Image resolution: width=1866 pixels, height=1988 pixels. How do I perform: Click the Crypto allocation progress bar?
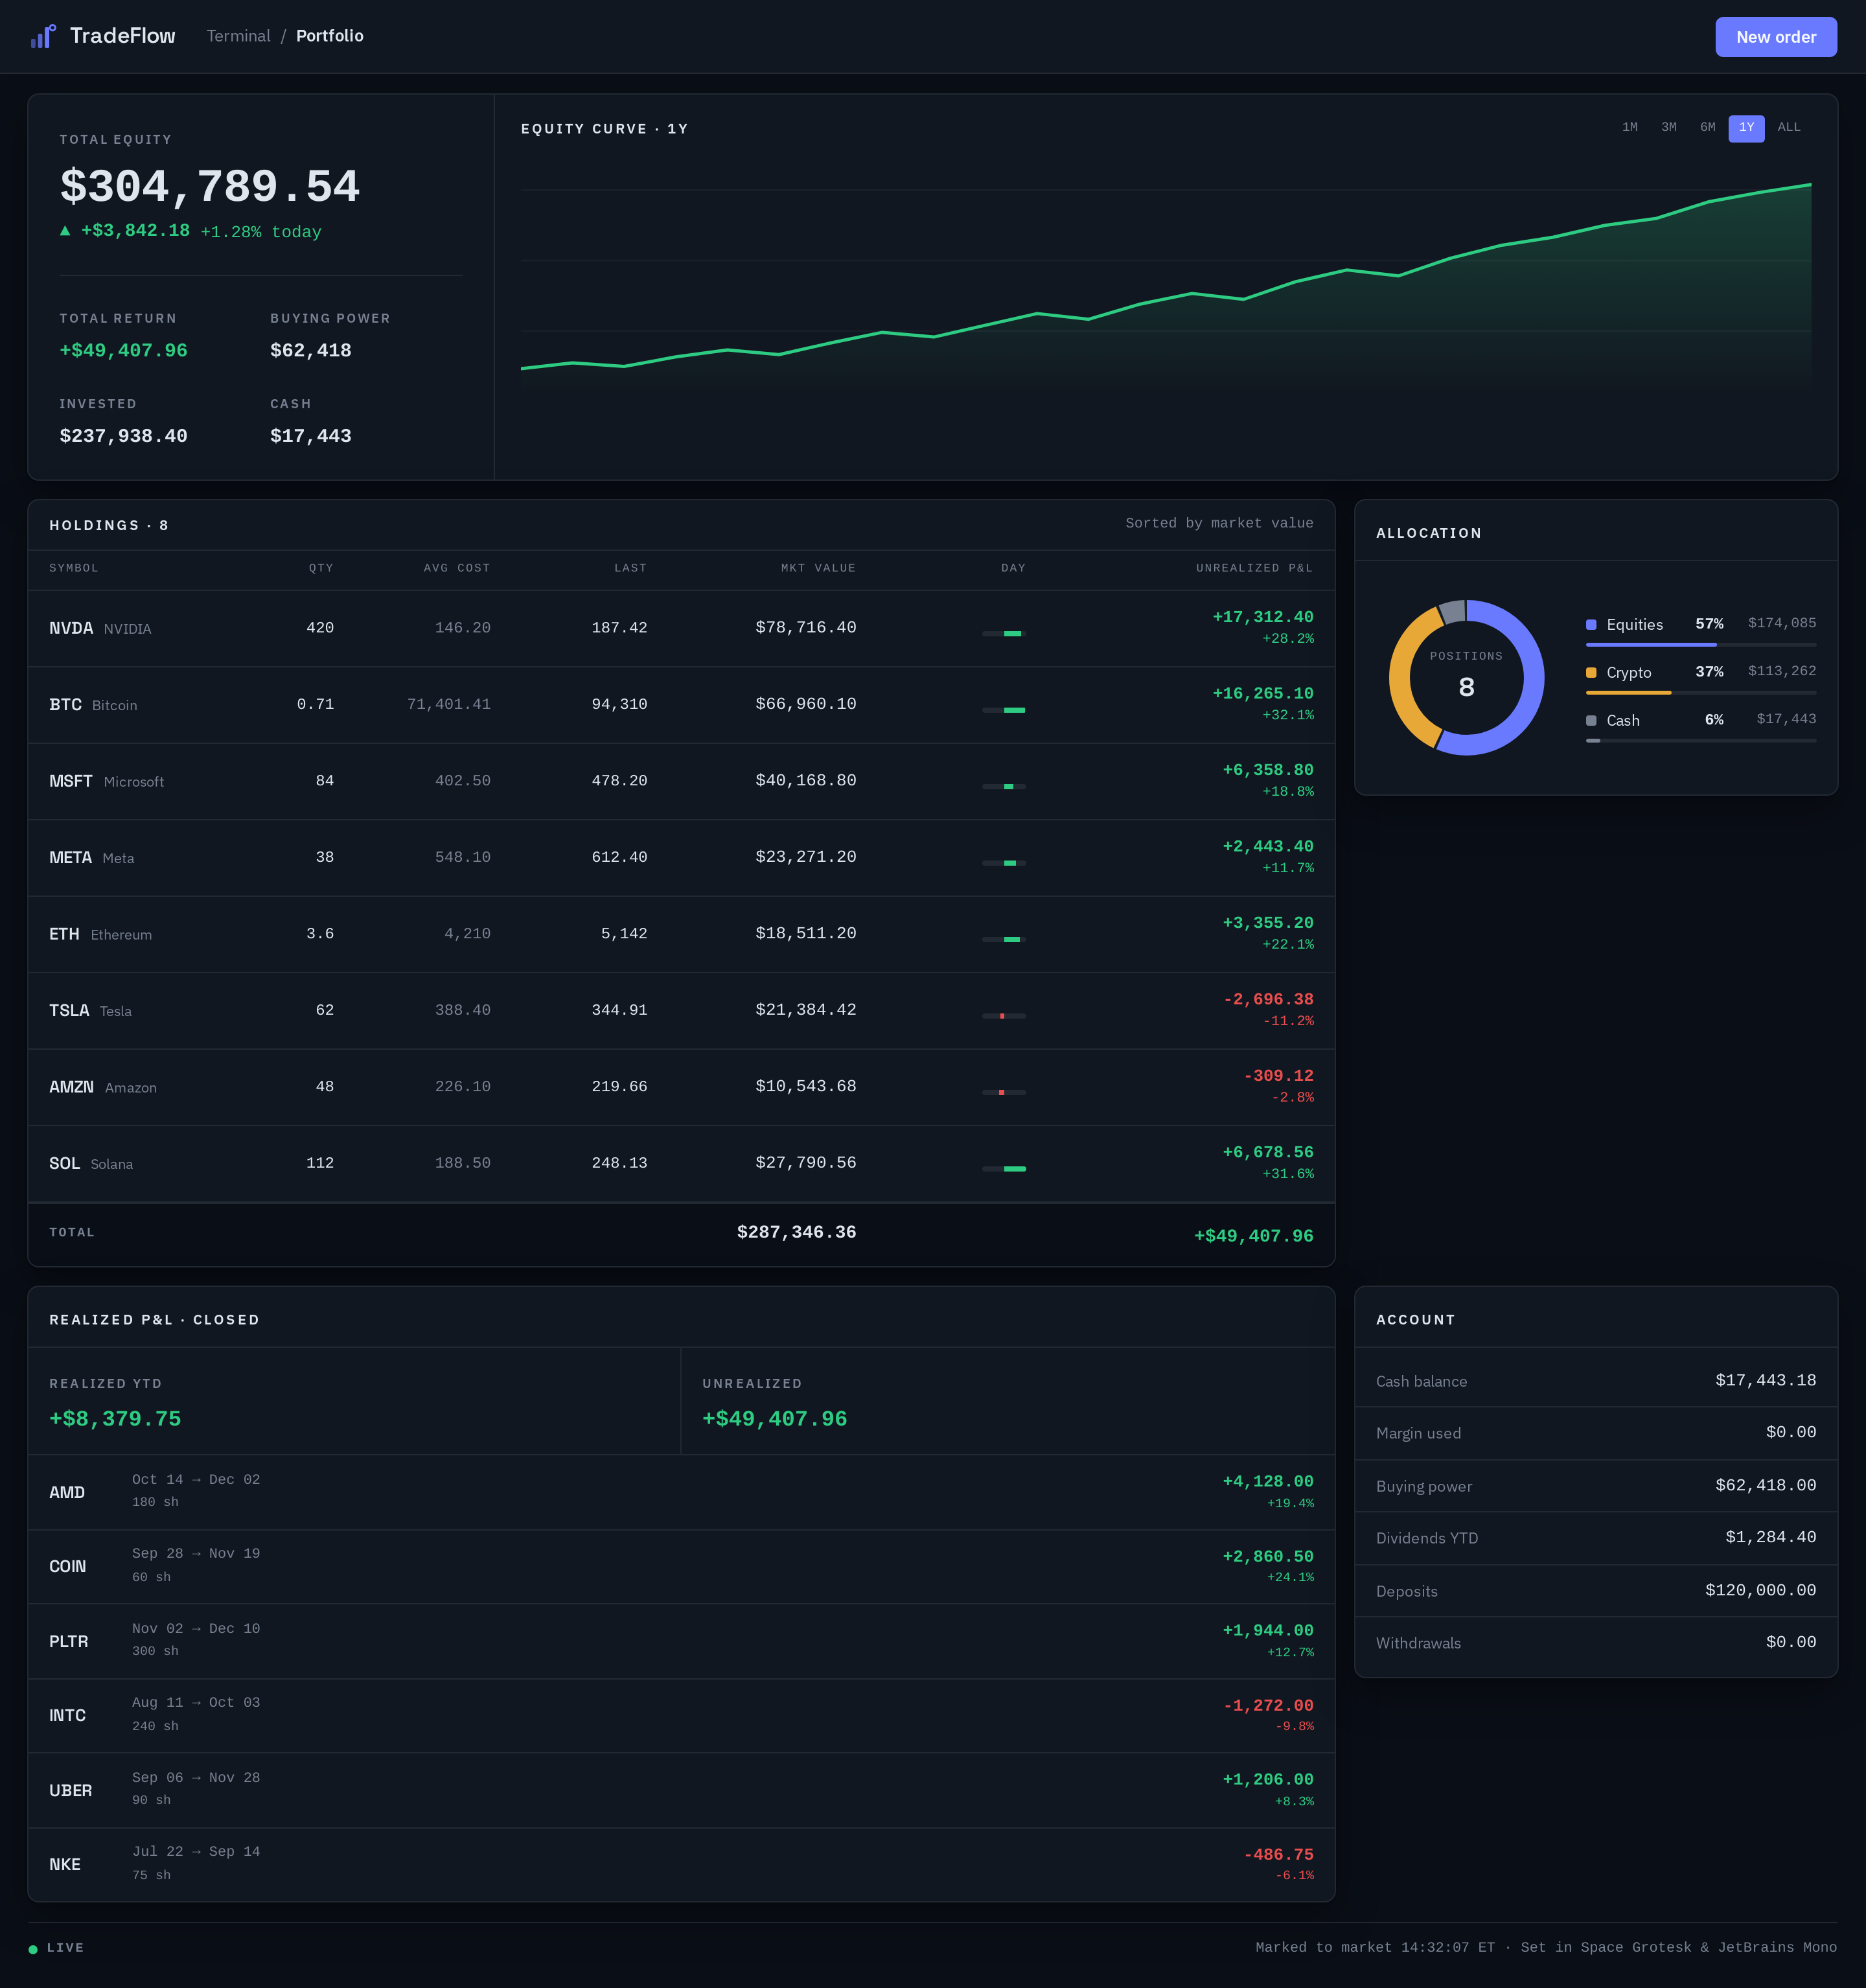[1701, 693]
